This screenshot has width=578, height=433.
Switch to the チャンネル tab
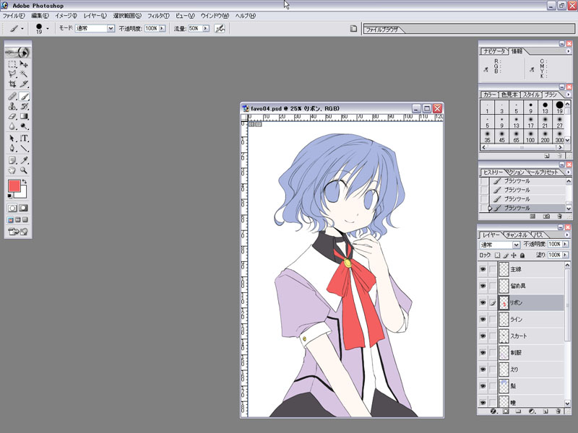point(516,235)
